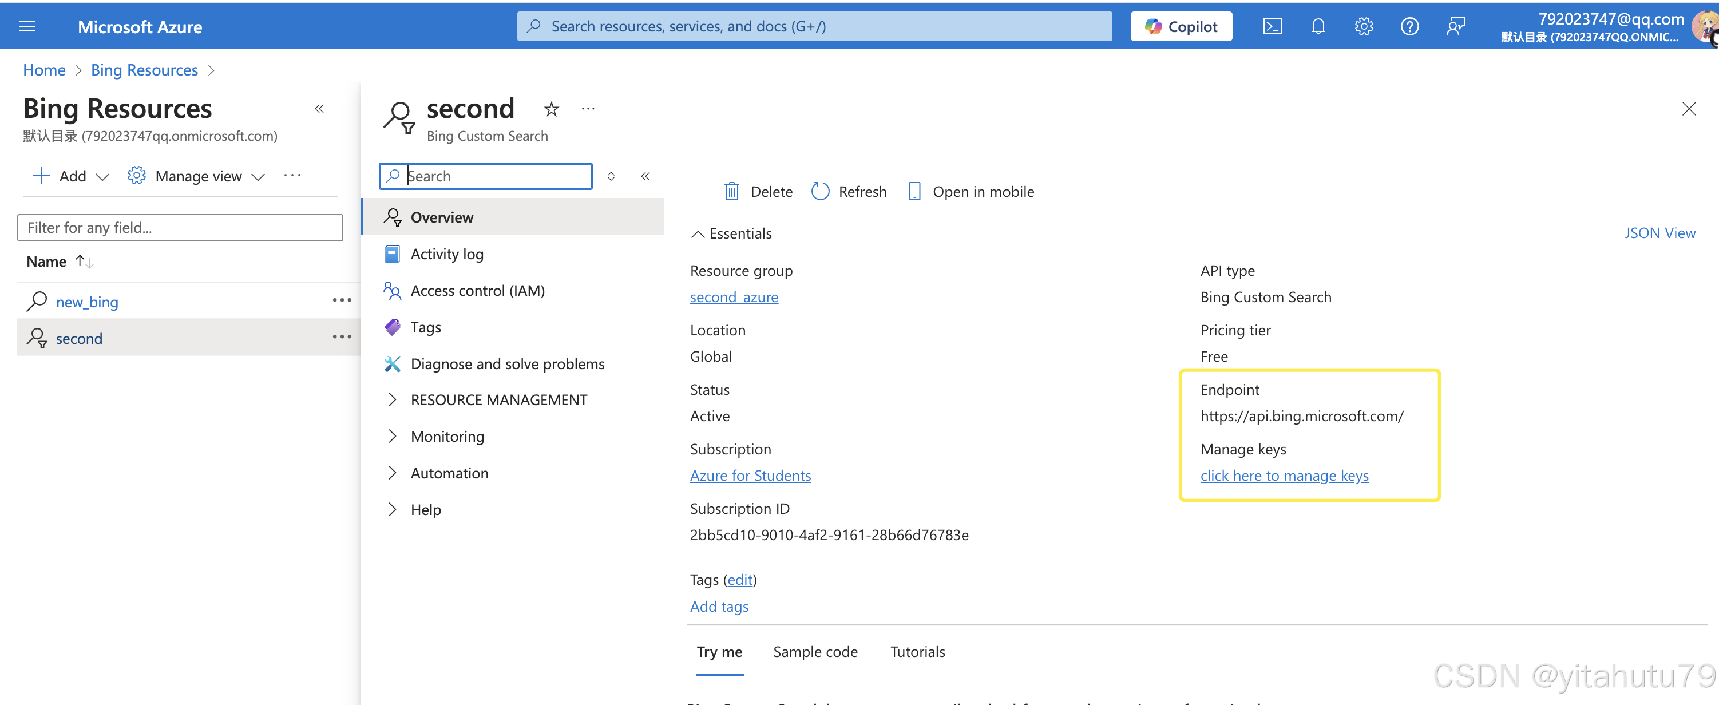
Task: Click 'click here to manage keys' link
Action: pyautogui.click(x=1284, y=476)
